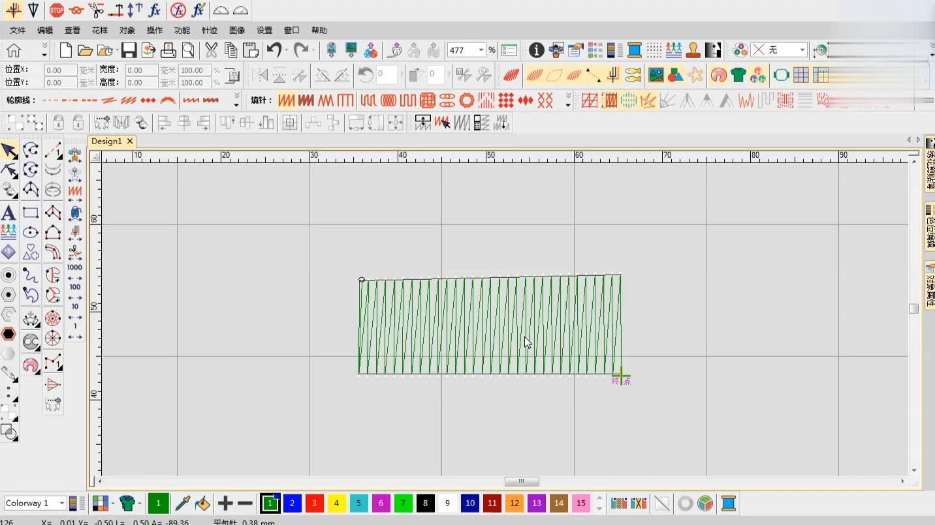The width and height of the screenshot is (935, 525).
Task: Open the recent files dropdown arrow
Action: (117, 50)
